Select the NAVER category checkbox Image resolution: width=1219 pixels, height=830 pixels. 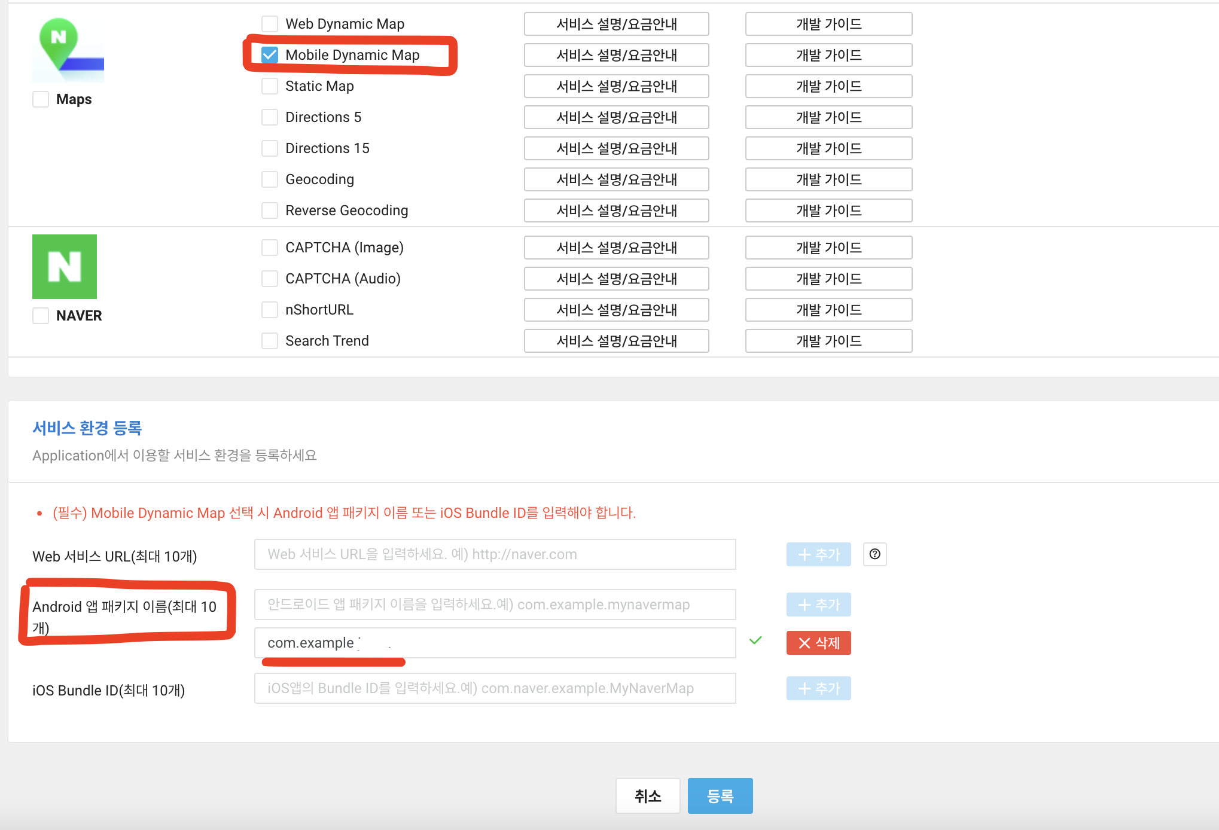(x=41, y=316)
